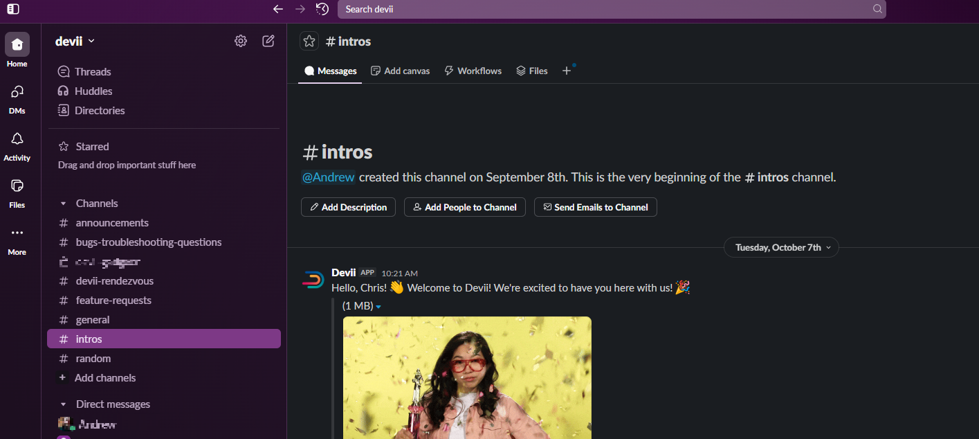The height and width of the screenshot is (439, 979).
Task: Open the Tuesday, October 7th date selector
Action: coord(780,247)
